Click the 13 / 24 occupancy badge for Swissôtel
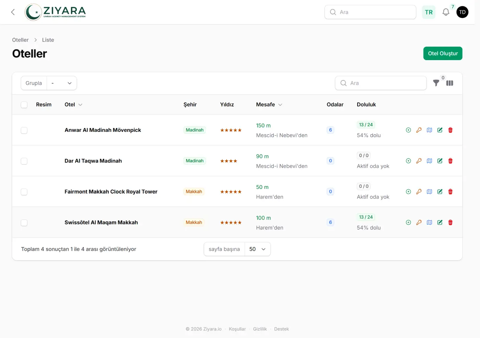Viewport: 480px width, 338px height. (x=366, y=217)
